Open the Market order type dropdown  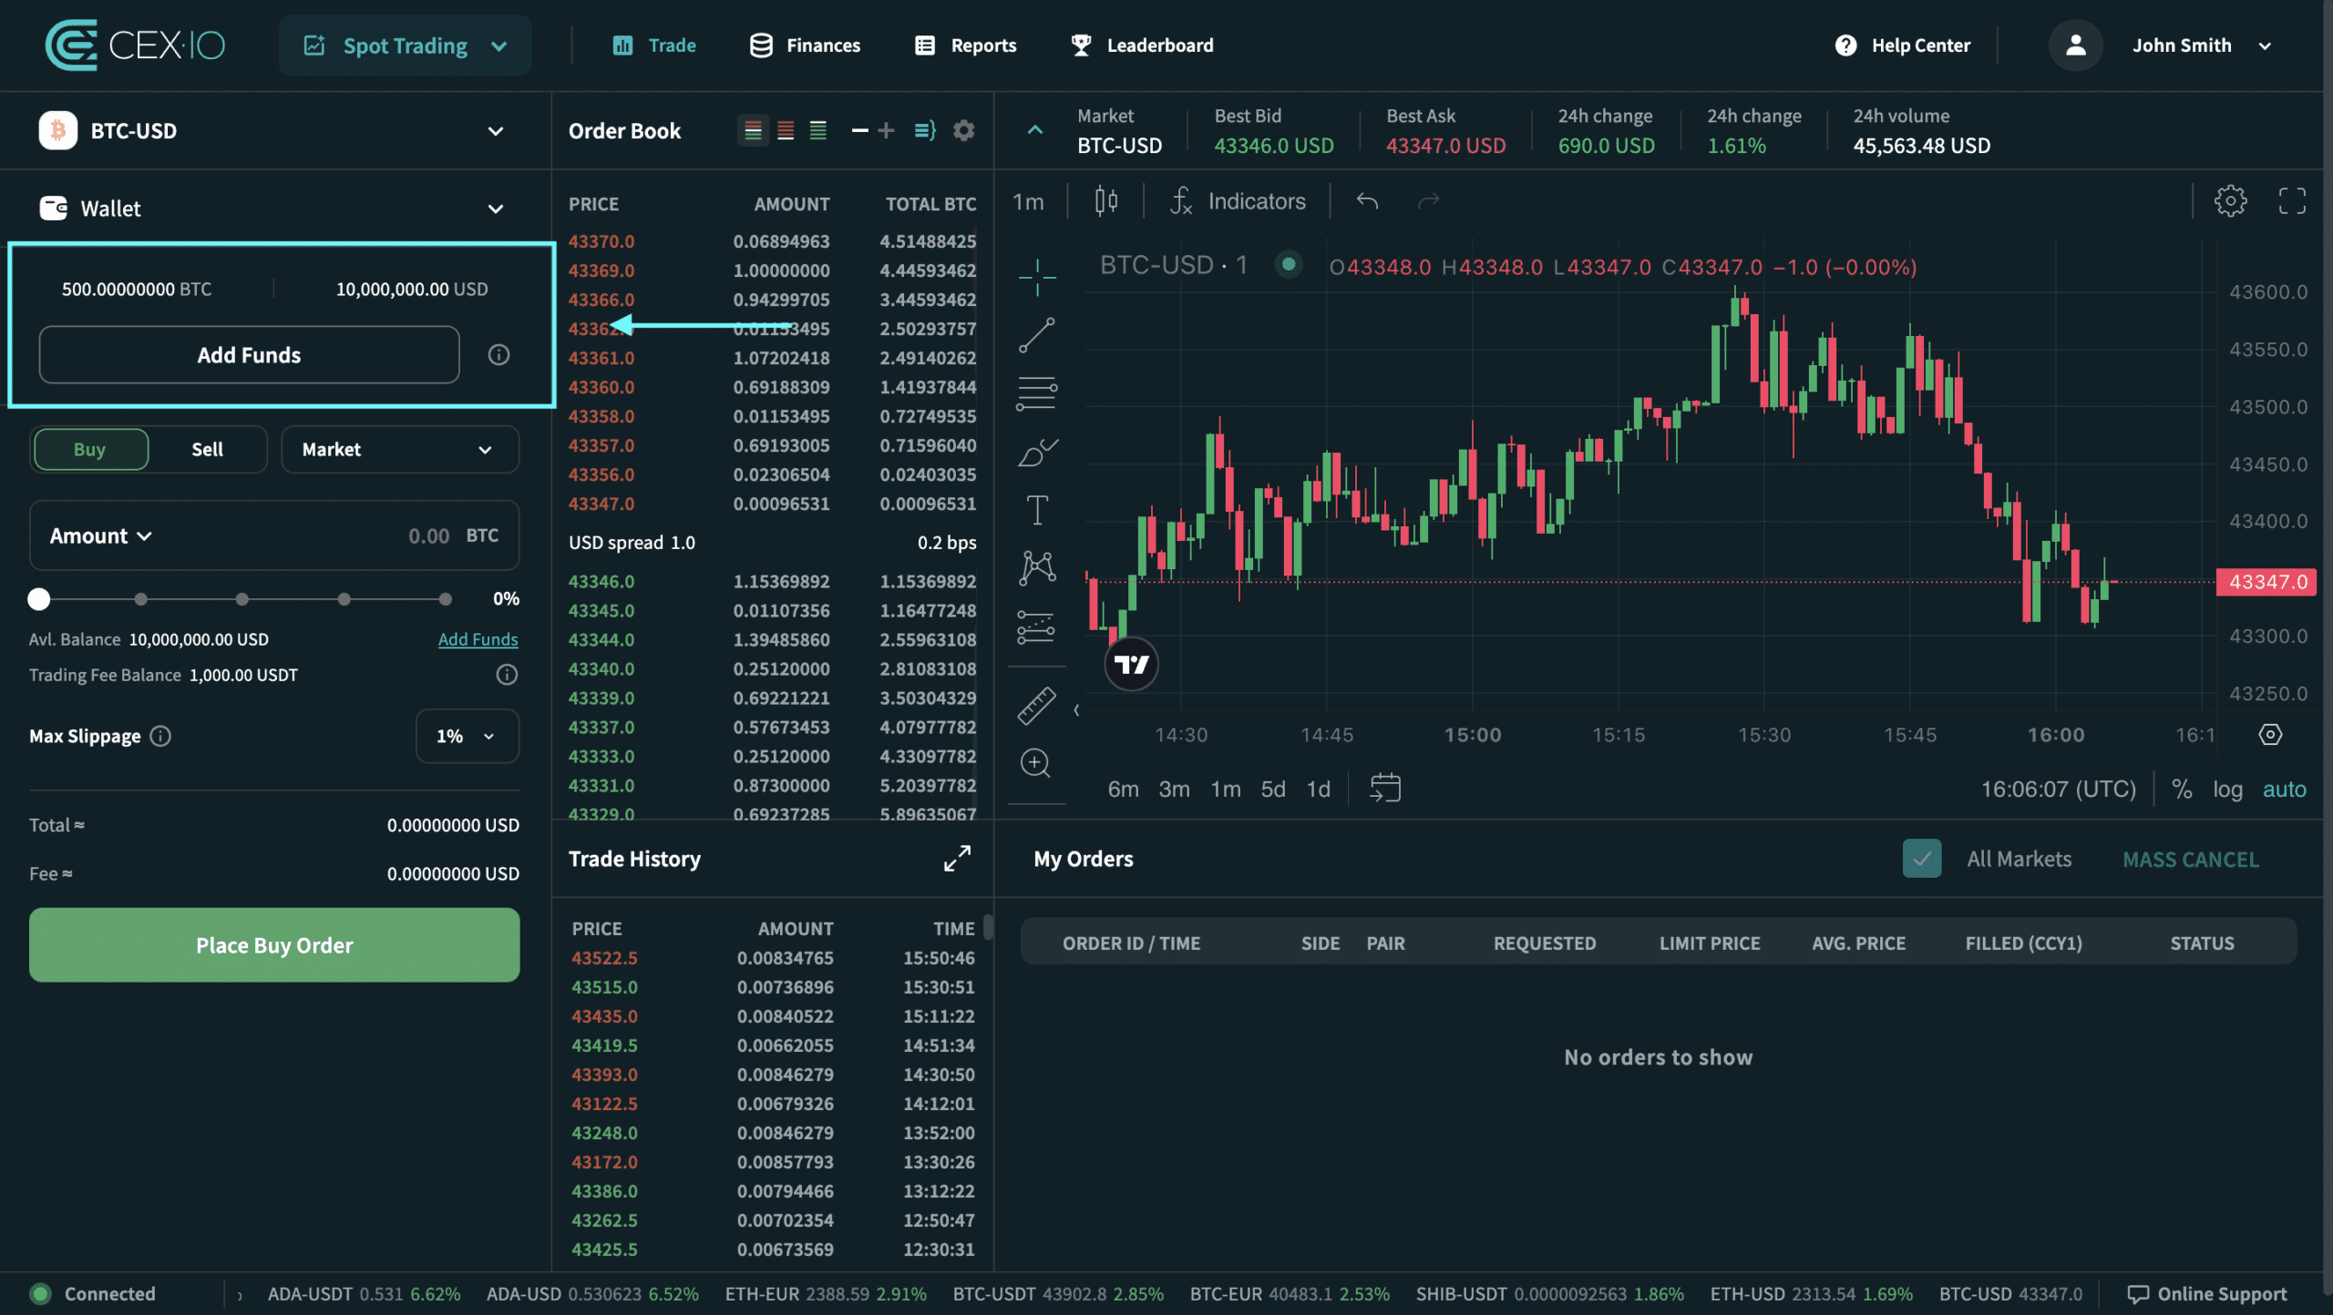(399, 449)
